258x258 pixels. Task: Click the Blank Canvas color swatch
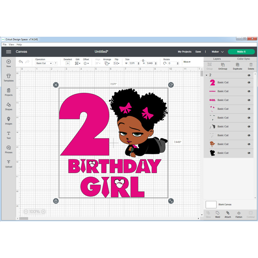click(x=211, y=204)
